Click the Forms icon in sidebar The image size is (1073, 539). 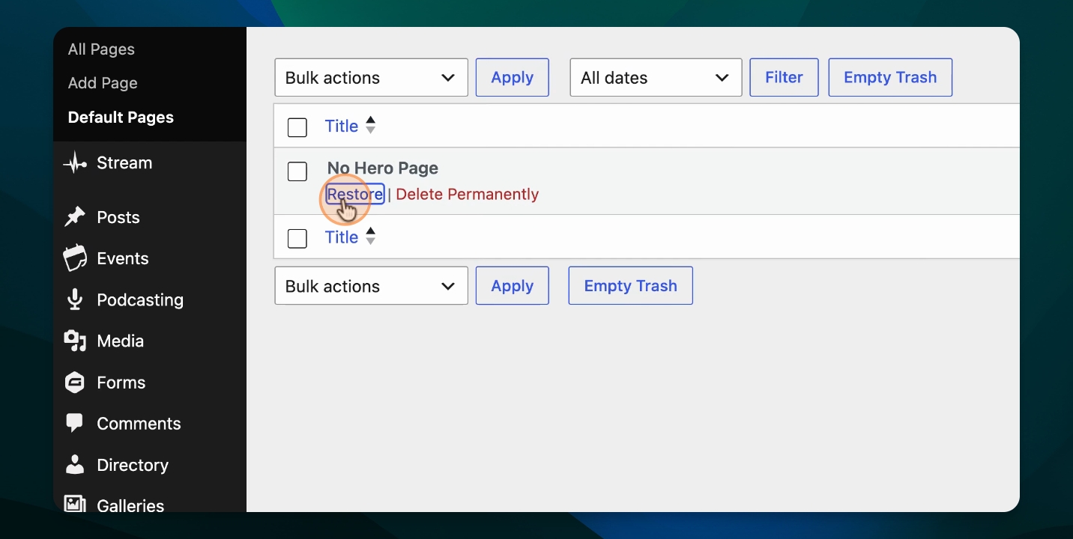[75, 383]
